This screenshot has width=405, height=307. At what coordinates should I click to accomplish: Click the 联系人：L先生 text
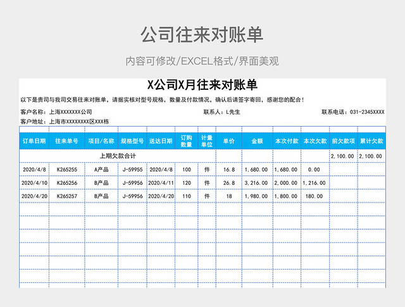(222, 112)
